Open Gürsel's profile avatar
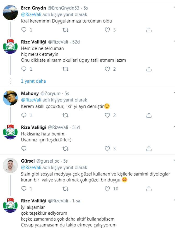The image size is (175, 228). coord(10,166)
